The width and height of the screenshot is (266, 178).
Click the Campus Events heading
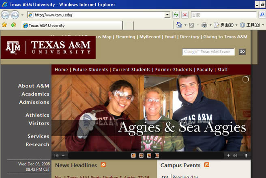tap(180, 165)
